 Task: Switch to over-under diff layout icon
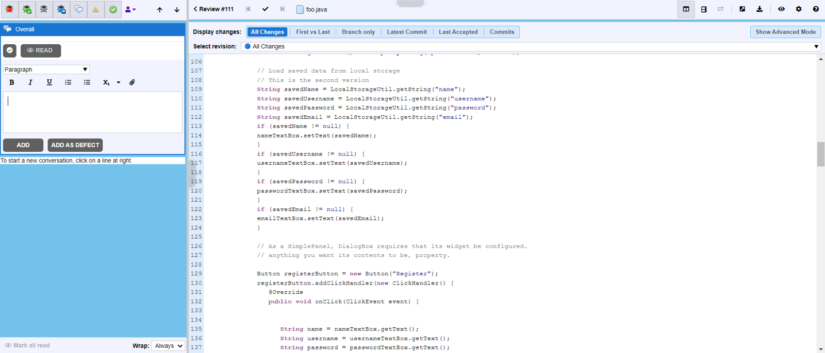point(703,9)
